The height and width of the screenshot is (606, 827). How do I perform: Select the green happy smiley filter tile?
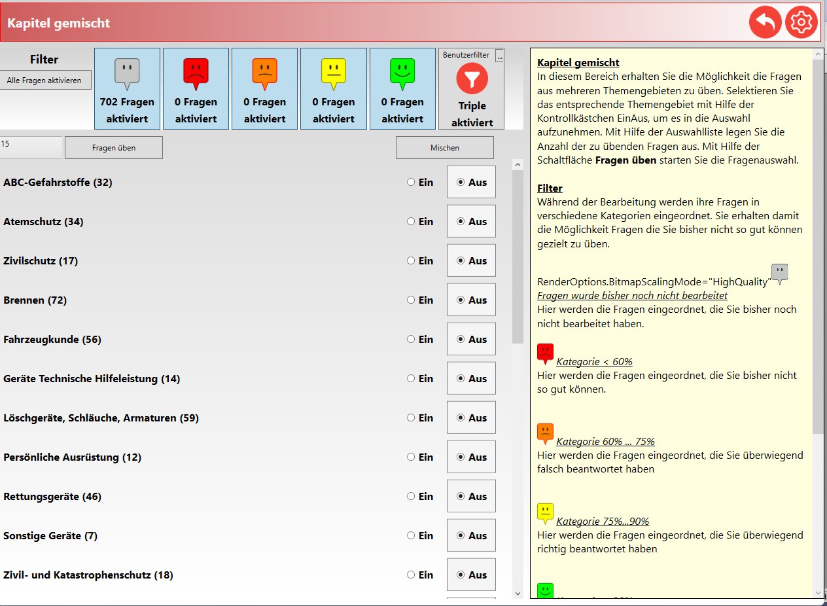coord(402,88)
